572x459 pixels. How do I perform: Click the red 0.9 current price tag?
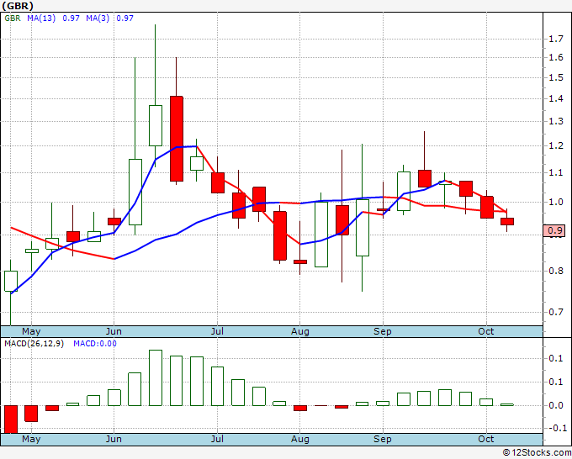[x=554, y=230]
